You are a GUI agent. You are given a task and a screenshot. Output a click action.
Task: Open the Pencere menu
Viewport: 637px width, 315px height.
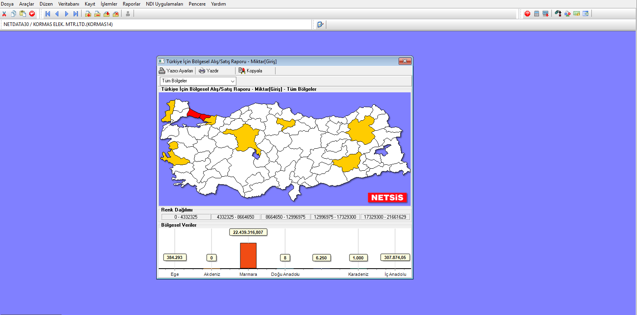(x=197, y=4)
